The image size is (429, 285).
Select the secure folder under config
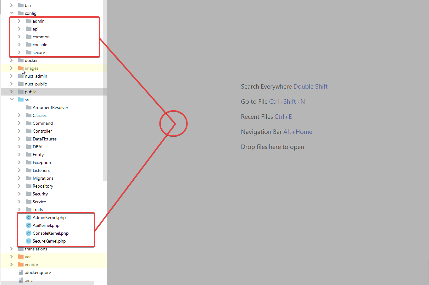pyautogui.click(x=39, y=52)
